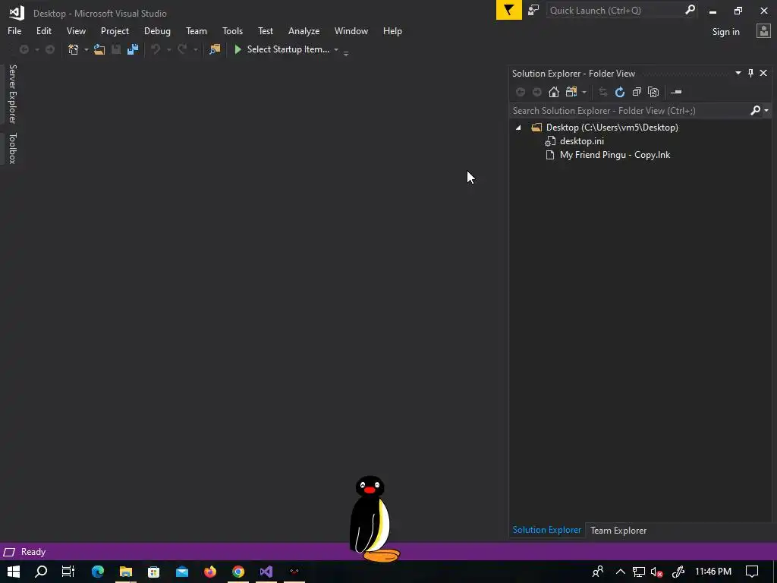Open the Toolbox side tab

point(12,148)
